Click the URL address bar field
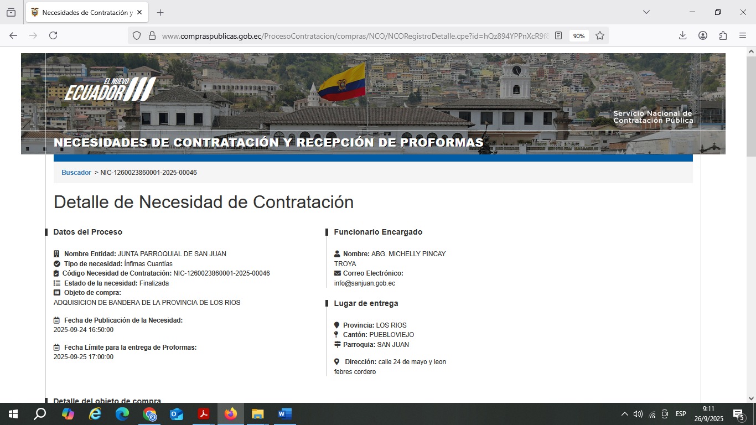This screenshot has width=756, height=425. coord(354,35)
